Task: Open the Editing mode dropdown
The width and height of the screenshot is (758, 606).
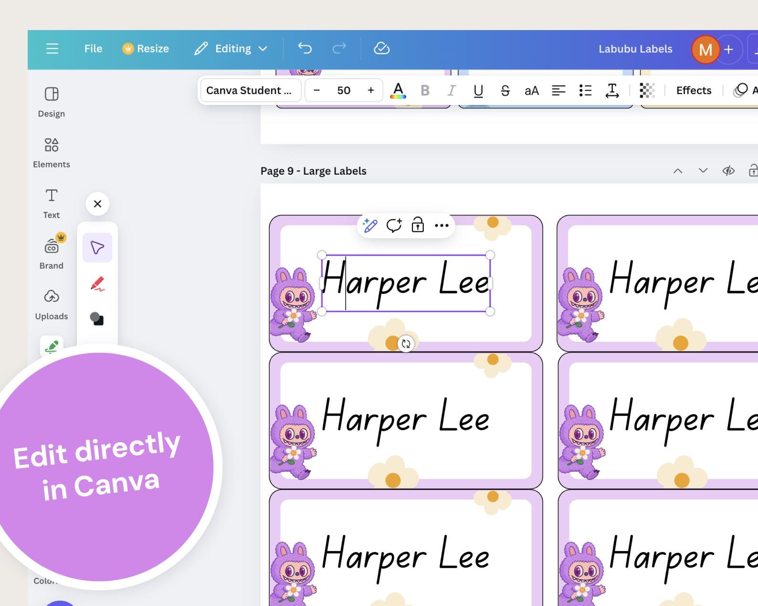Action: click(x=231, y=49)
